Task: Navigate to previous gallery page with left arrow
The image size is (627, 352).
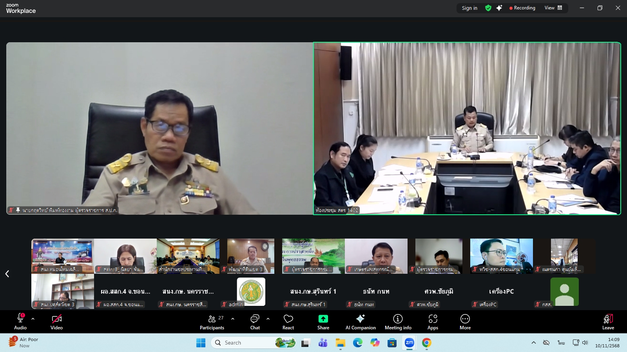Action: (x=7, y=274)
